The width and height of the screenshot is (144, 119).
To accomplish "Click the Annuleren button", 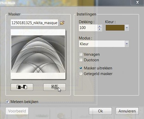I will (x=127, y=111).
